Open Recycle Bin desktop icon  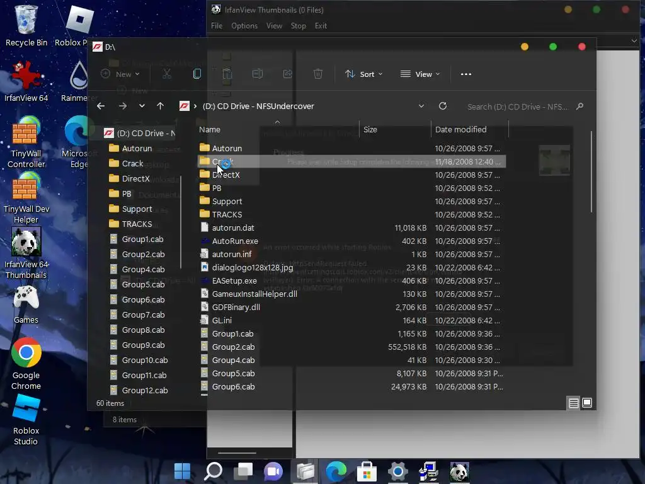click(26, 25)
